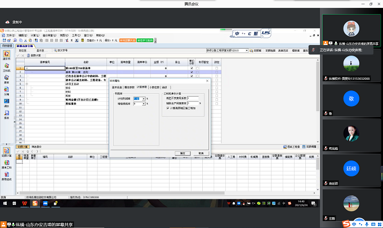
Task: Open the 造价审查 menu
Action: 50,35
